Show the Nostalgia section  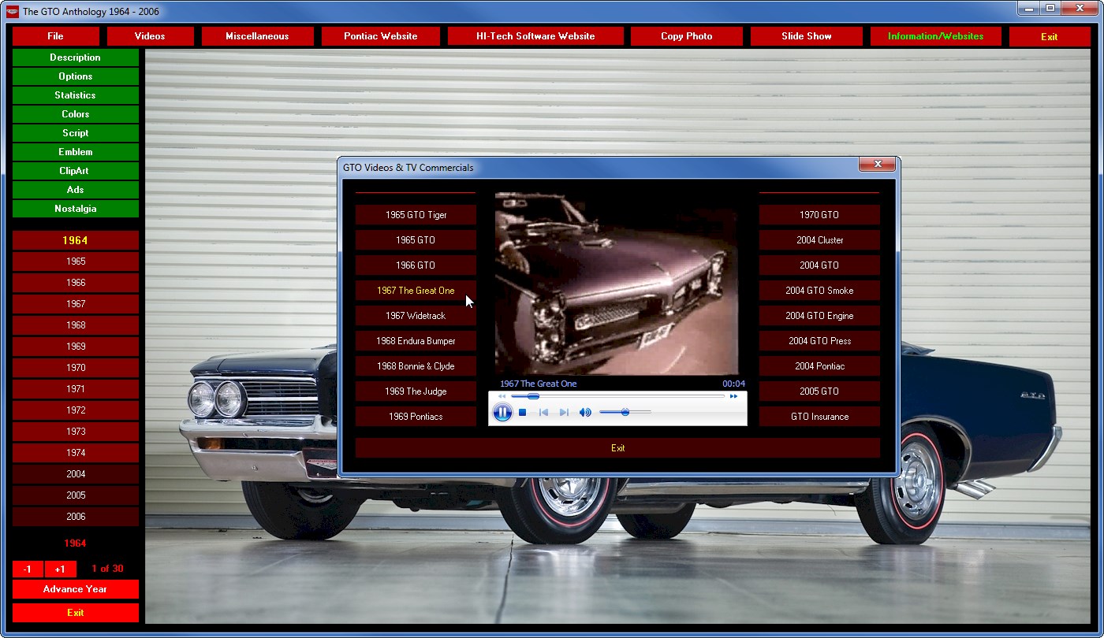[x=76, y=209]
